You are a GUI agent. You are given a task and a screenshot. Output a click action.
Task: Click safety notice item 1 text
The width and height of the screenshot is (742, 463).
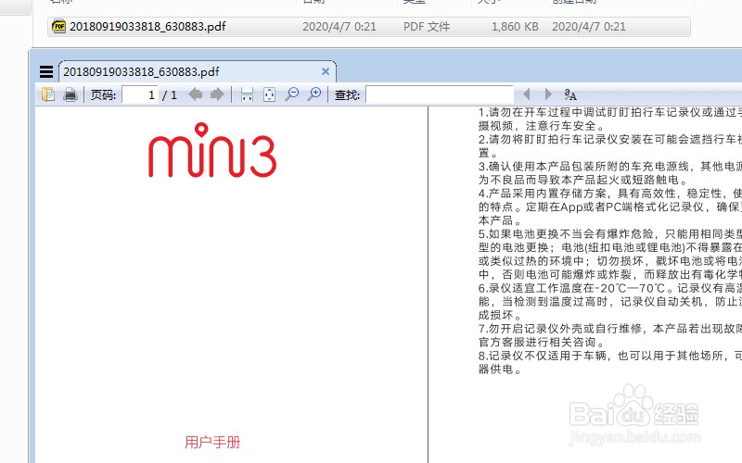610,119
